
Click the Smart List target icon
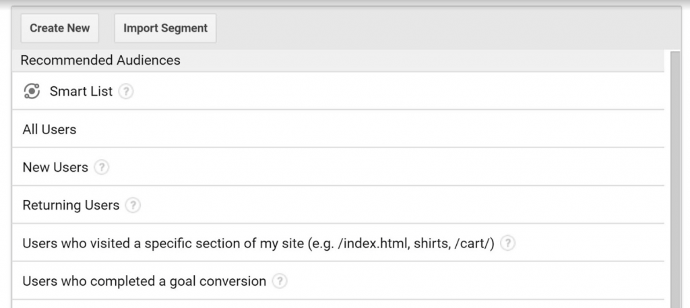tap(32, 91)
